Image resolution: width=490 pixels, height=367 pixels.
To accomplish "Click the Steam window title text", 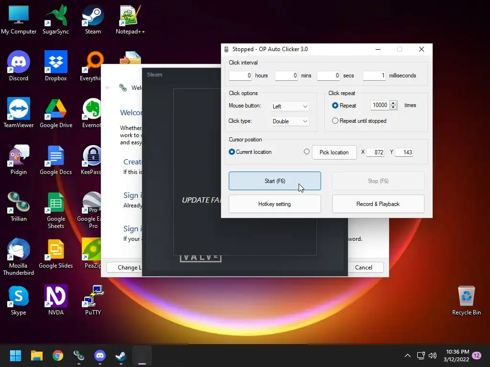I will click(155, 75).
